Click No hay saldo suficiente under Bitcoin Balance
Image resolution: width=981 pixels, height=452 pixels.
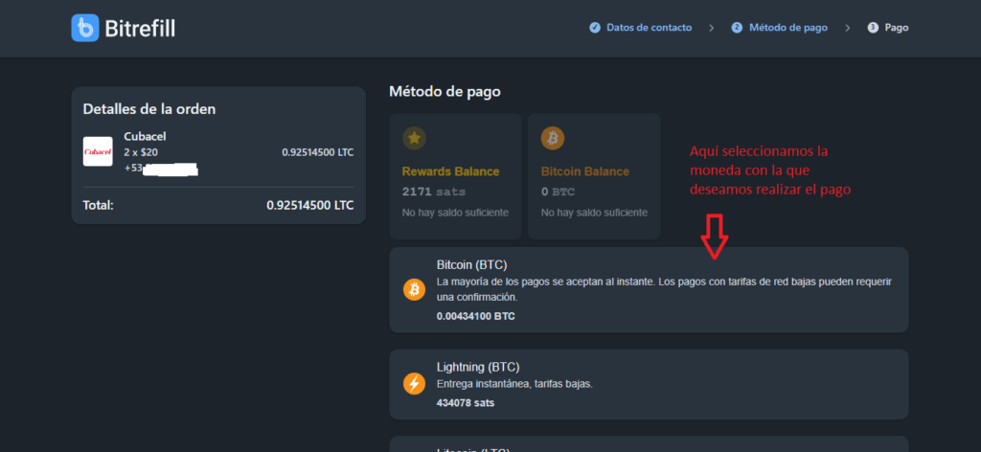(x=594, y=213)
